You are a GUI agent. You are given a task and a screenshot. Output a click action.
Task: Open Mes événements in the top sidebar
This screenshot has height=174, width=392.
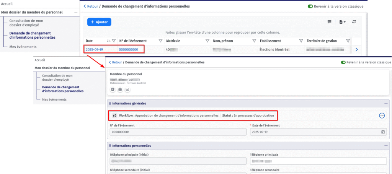pos(23,47)
